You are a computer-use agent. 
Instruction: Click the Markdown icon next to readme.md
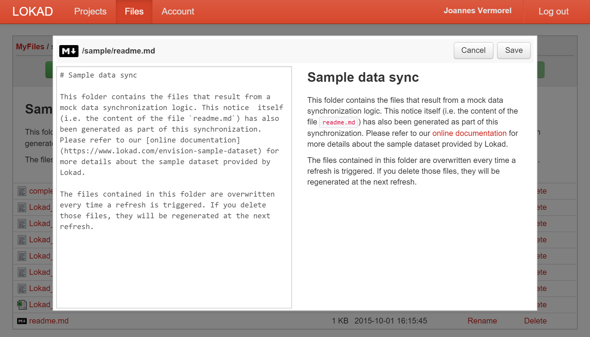22,321
